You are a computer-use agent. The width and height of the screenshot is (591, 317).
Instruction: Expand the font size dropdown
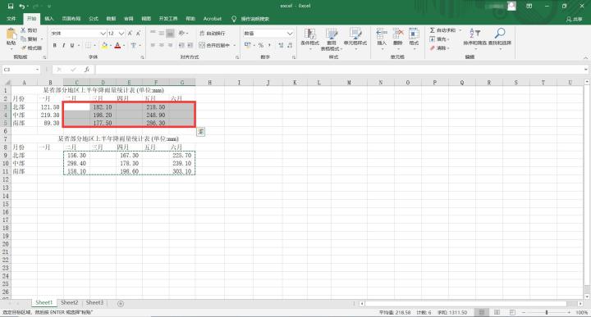click(x=121, y=34)
